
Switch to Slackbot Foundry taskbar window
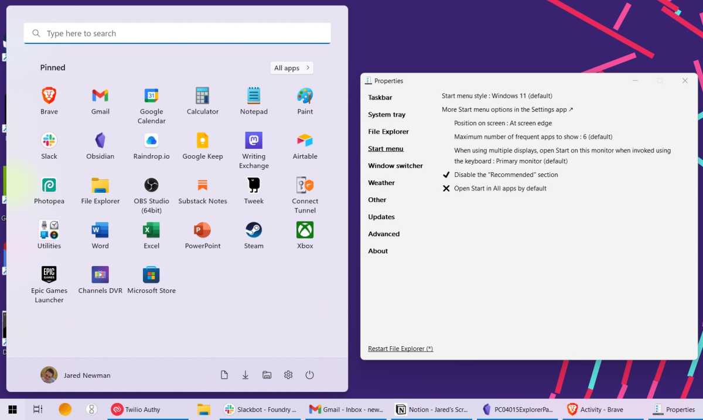(x=260, y=409)
